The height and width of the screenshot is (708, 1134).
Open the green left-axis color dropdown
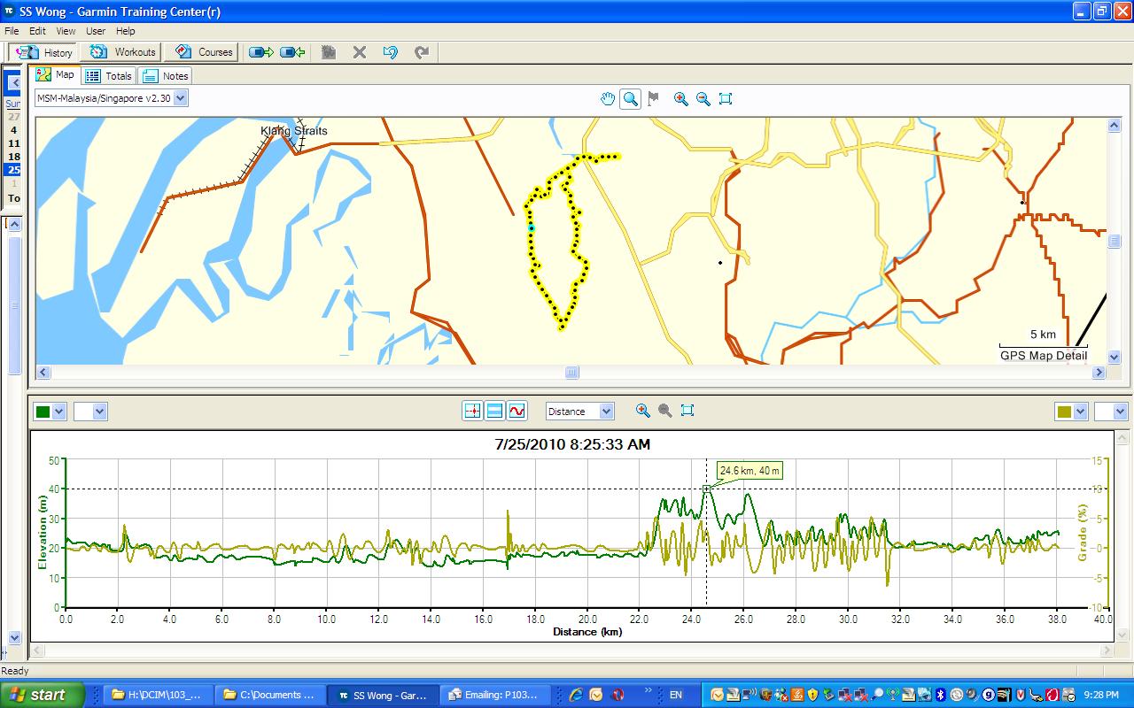tap(60, 412)
